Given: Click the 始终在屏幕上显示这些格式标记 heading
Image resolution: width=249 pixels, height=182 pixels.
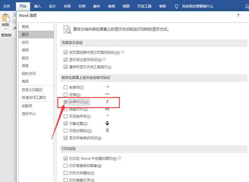Looking at the screenshot, I should click(x=86, y=78).
